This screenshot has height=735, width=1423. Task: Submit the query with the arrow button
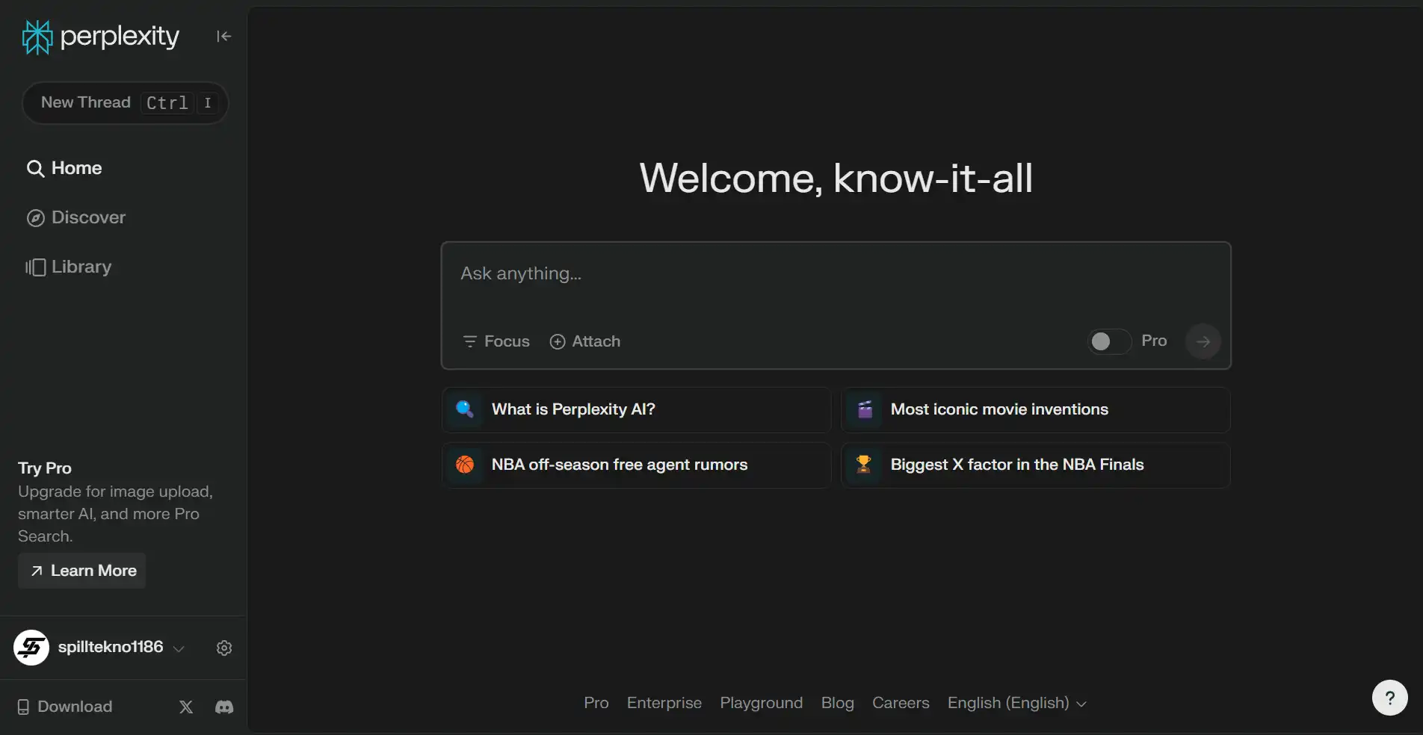click(1203, 341)
